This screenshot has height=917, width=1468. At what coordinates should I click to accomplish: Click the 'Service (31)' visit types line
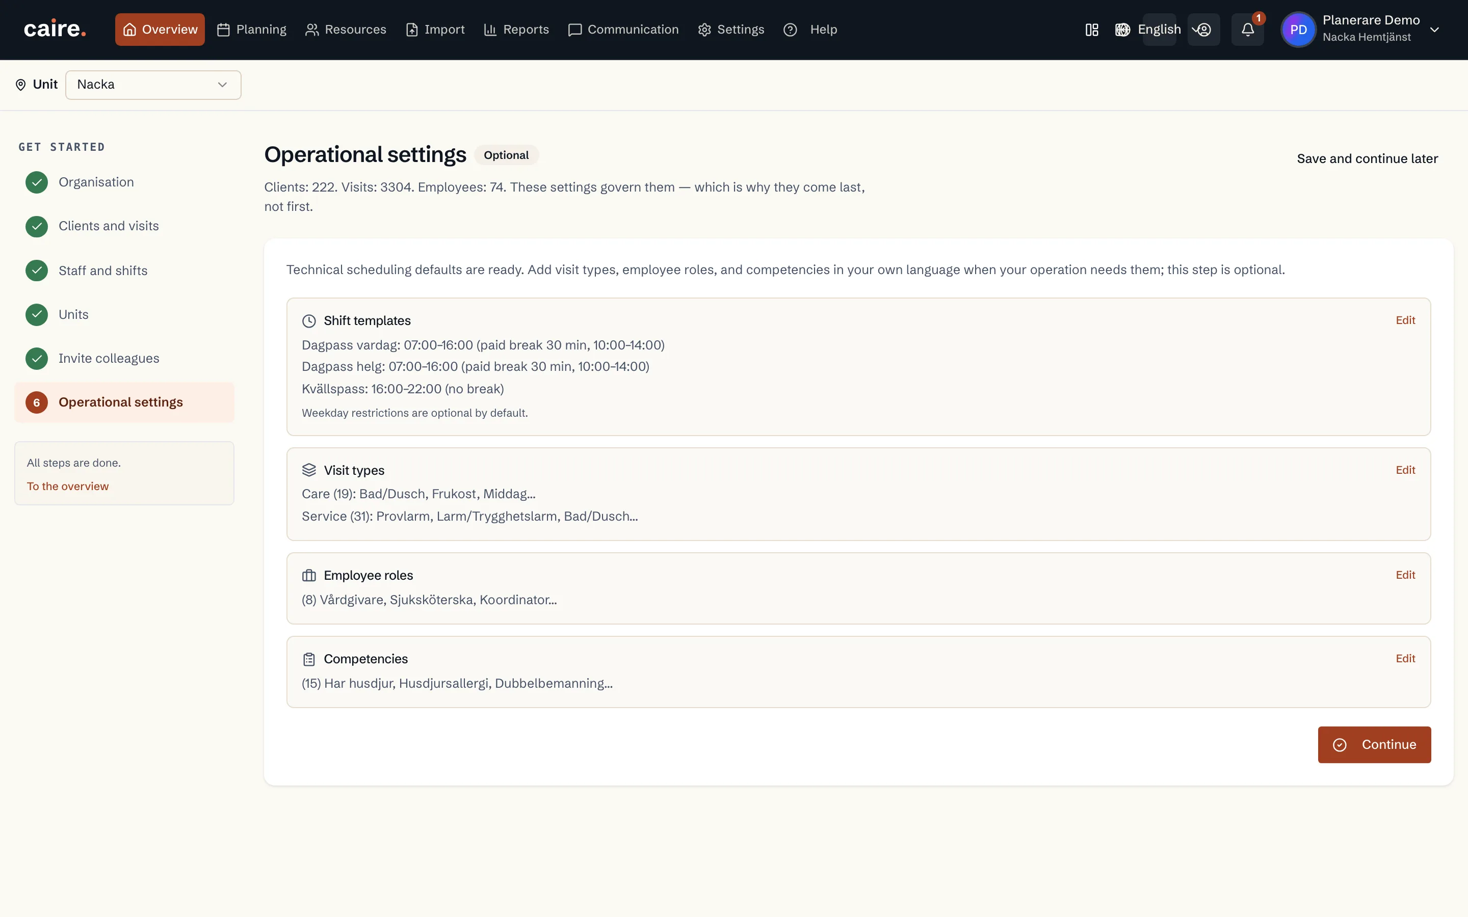pyautogui.click(x=469, y=516)
